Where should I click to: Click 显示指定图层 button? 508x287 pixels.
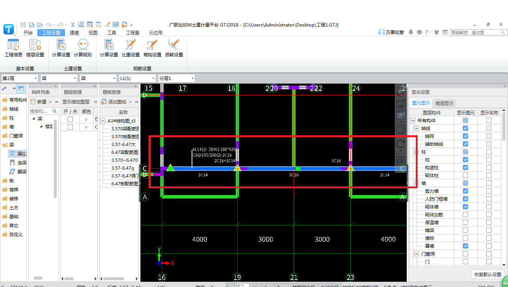coord(76,102)
